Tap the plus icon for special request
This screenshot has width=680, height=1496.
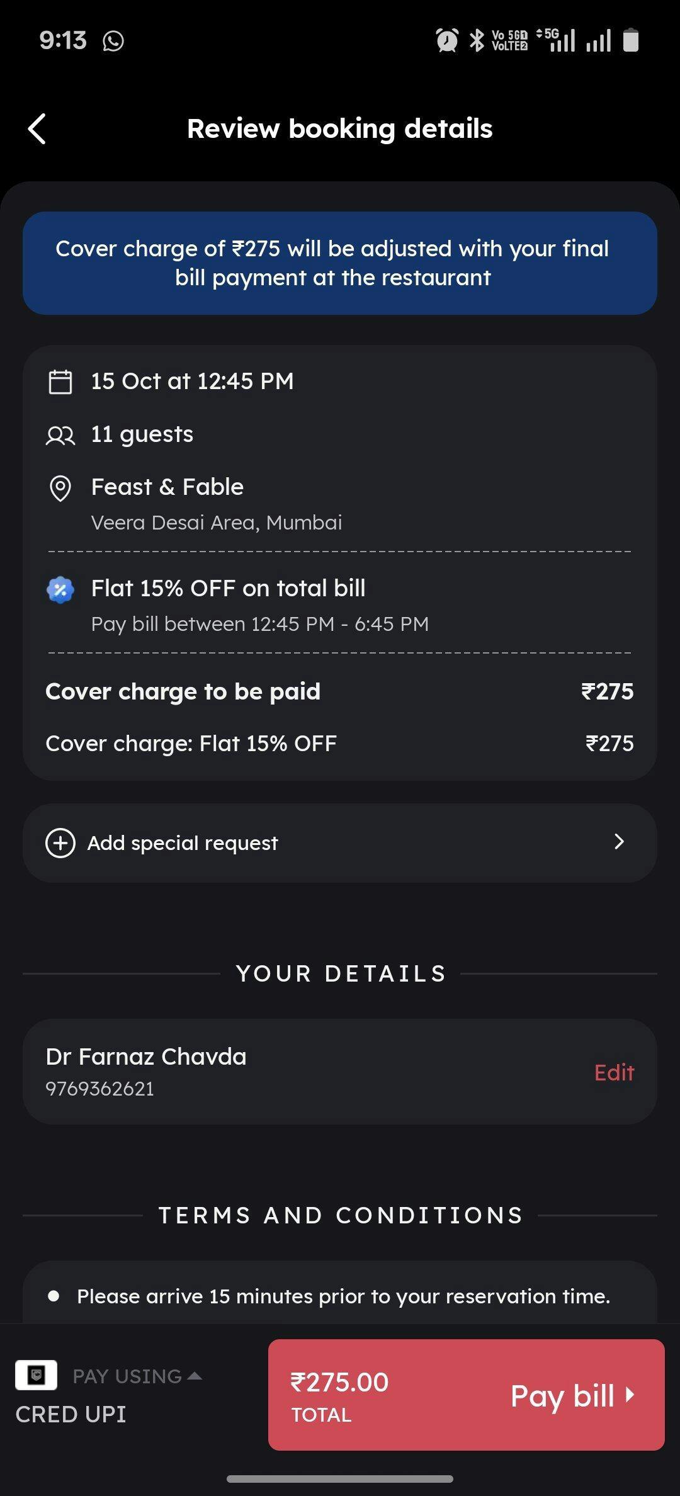[x=60, y=843]
